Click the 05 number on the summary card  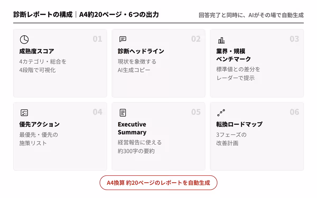coord(196,112)
